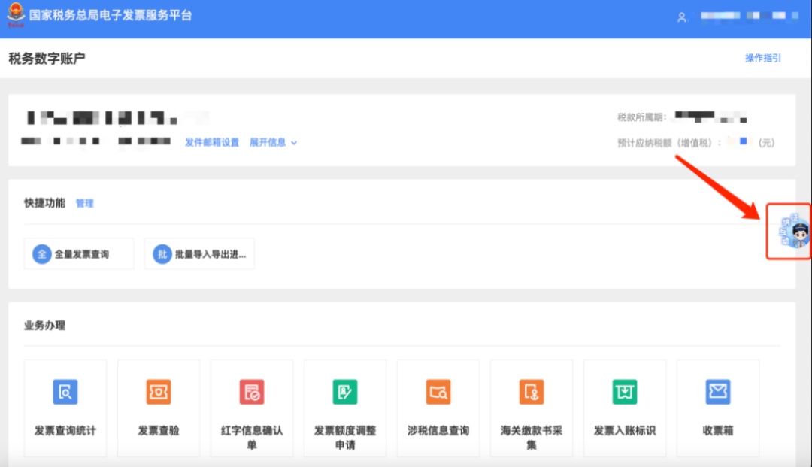Open 发票额度调整申请 icon
This screenshot has height=467, width=812.
(x=345, y=392)
